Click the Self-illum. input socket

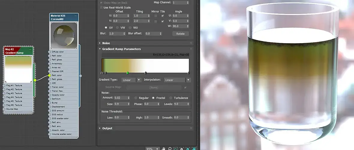49,99
